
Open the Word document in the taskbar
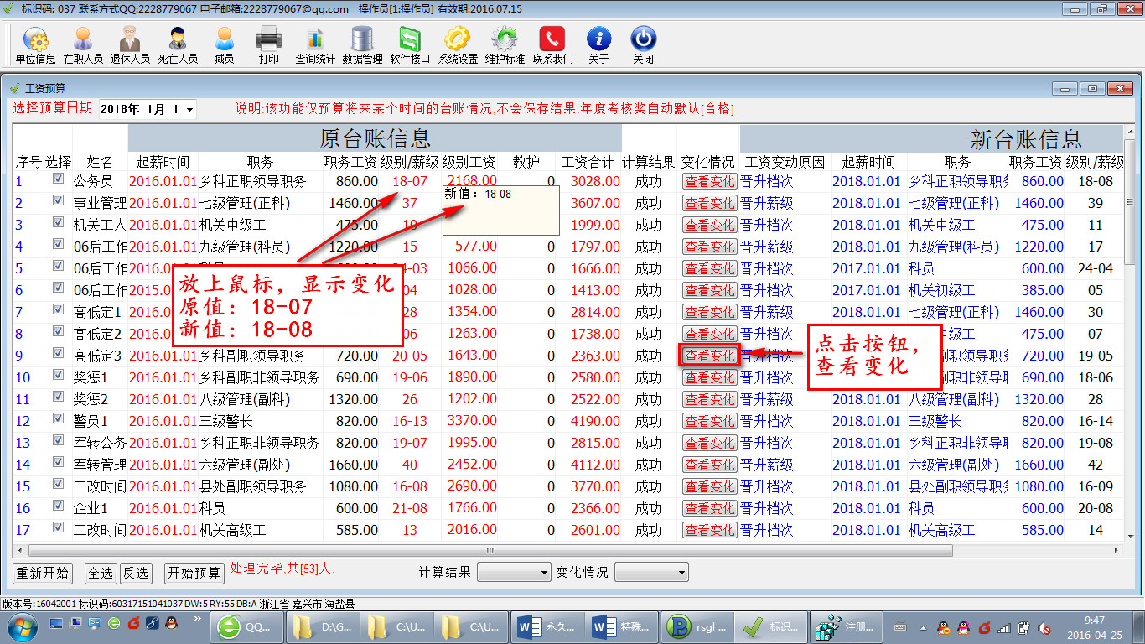(542, 626)
